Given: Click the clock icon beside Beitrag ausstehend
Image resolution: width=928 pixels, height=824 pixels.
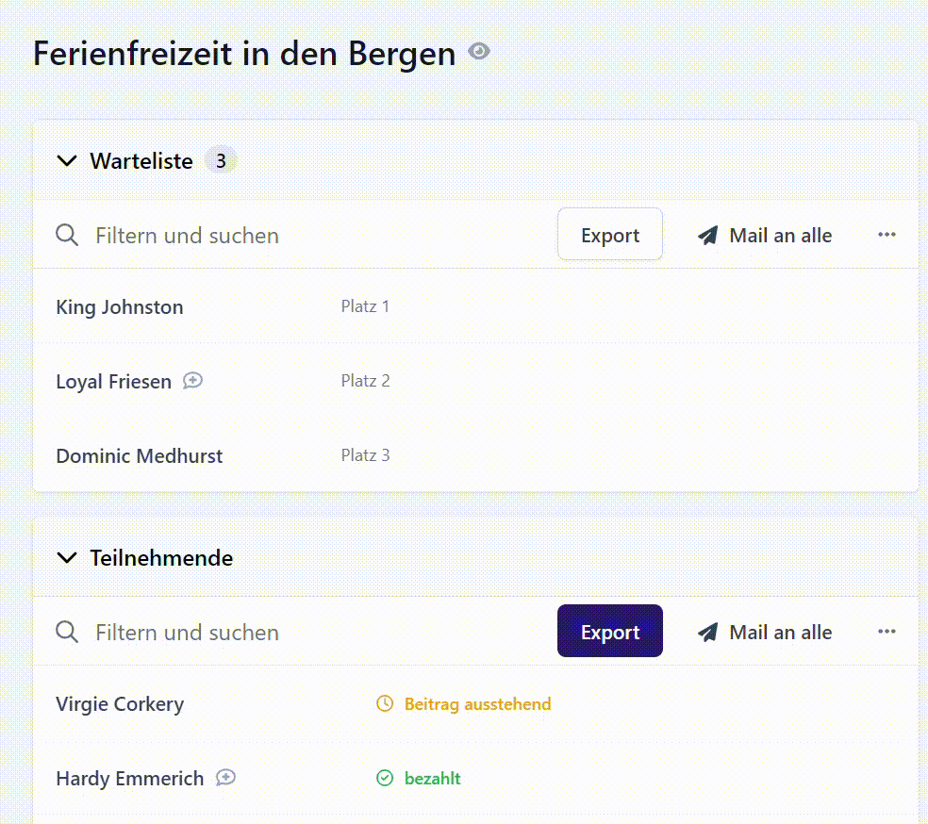Looking at the screenshot, I should [x=385, y=703].
